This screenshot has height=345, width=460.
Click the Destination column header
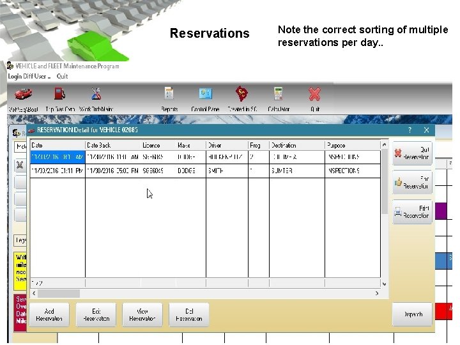[297, 145]
